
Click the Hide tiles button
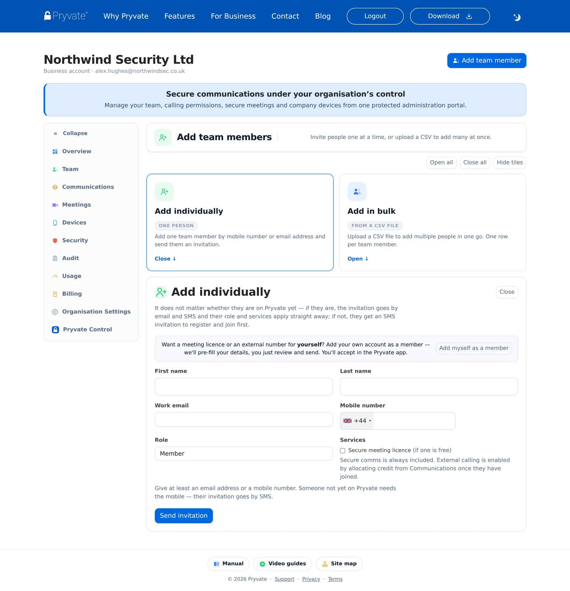[510, 162]
